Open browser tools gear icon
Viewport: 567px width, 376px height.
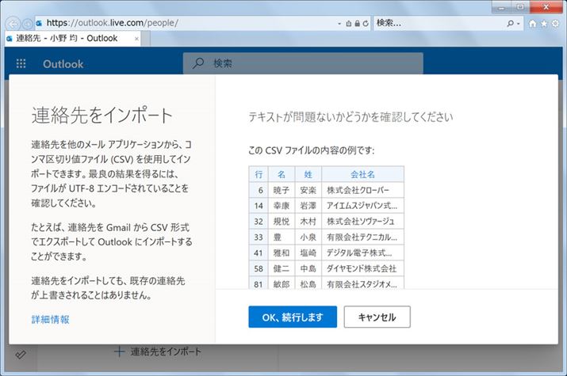(x=555, y=24)
